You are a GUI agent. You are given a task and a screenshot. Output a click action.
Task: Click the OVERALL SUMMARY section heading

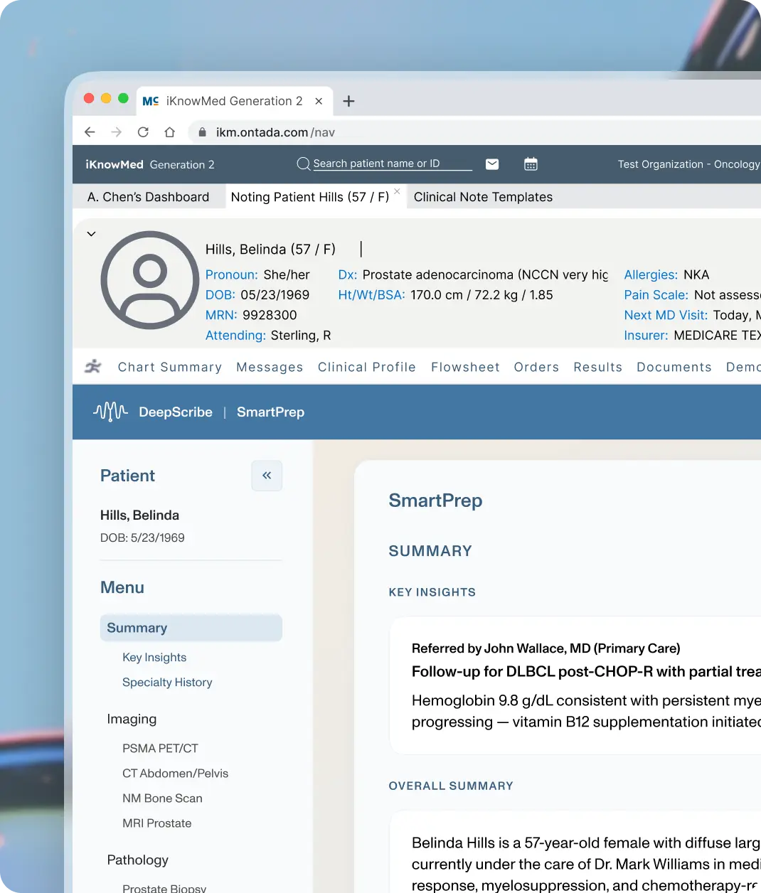point(451,786)
